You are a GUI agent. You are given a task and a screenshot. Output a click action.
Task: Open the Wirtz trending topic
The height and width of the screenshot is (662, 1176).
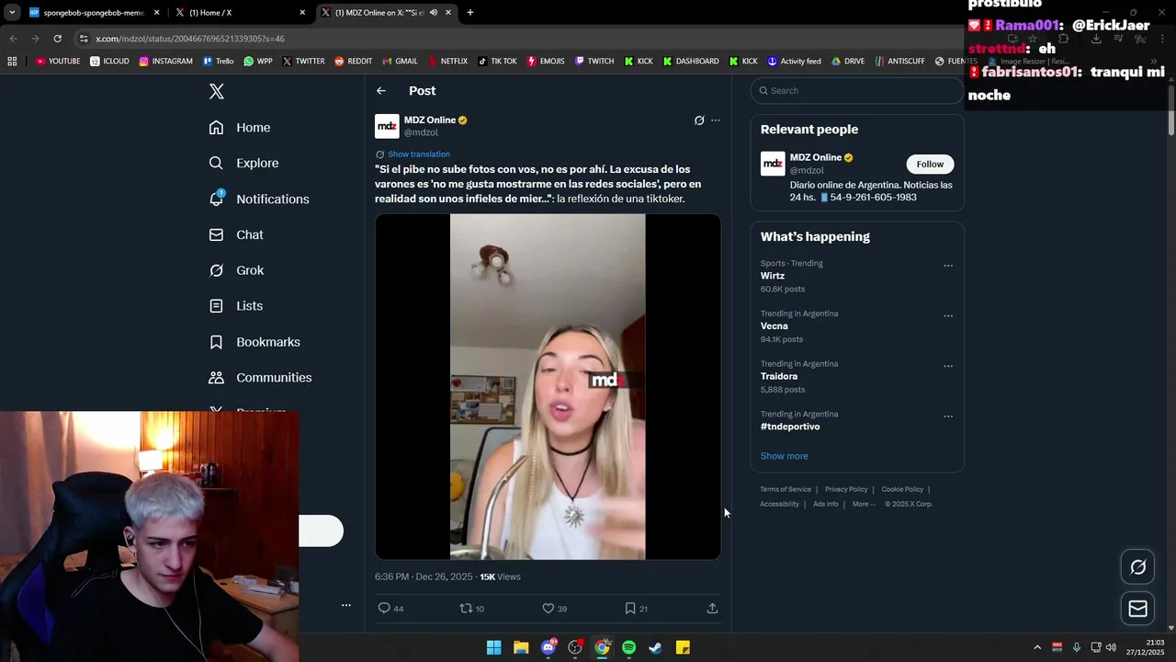[x=773, y=276]
